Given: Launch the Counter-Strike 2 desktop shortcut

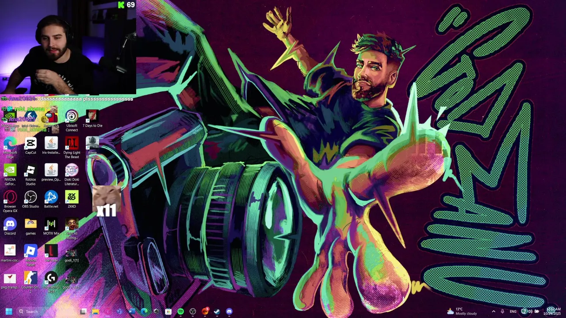Looking at the screenshot, I should click(x=31, y=283).
